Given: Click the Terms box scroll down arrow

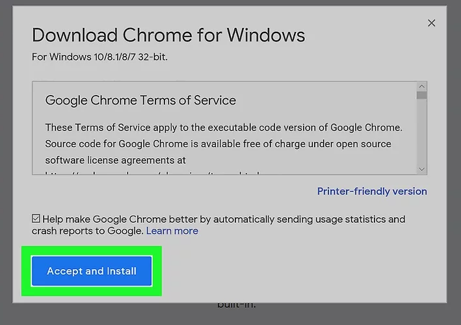Looking at the screenshot, I should coord(422,169).
